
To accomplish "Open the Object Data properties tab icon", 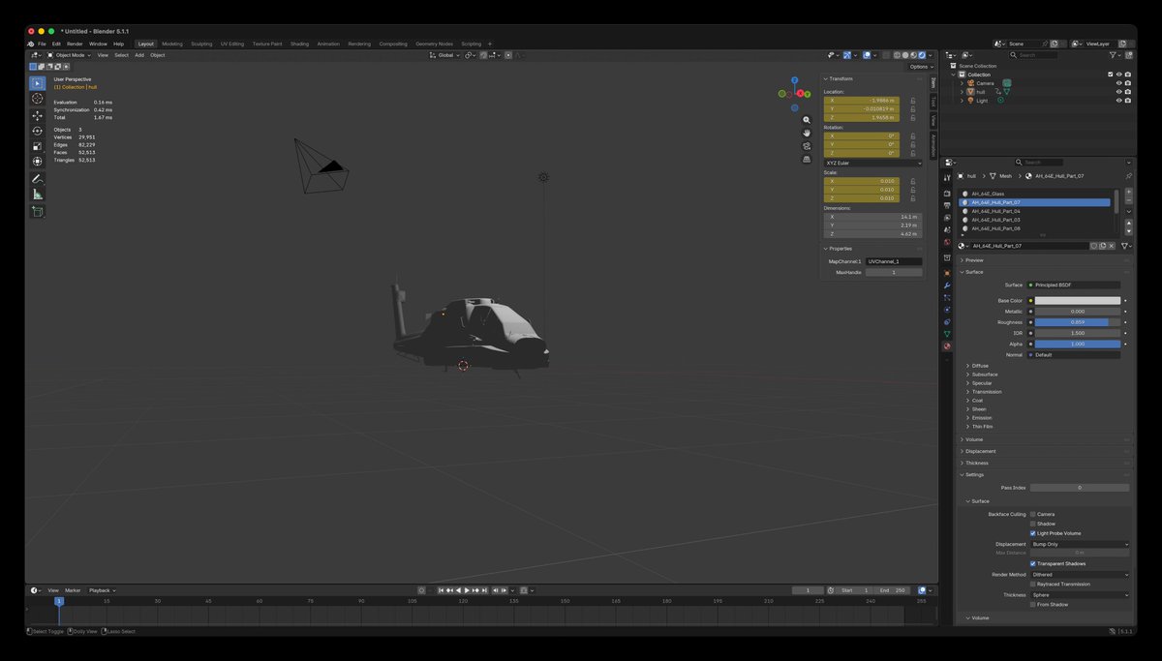I will (x=947, y=334).
